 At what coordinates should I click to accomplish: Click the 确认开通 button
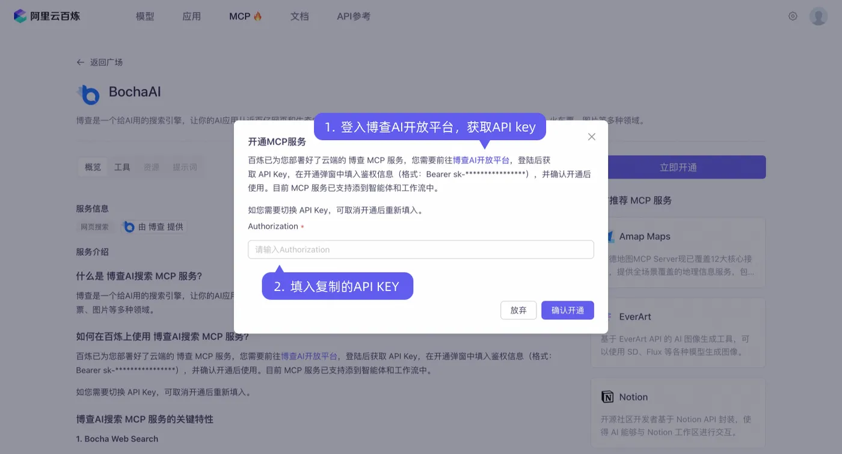(568, 310)
